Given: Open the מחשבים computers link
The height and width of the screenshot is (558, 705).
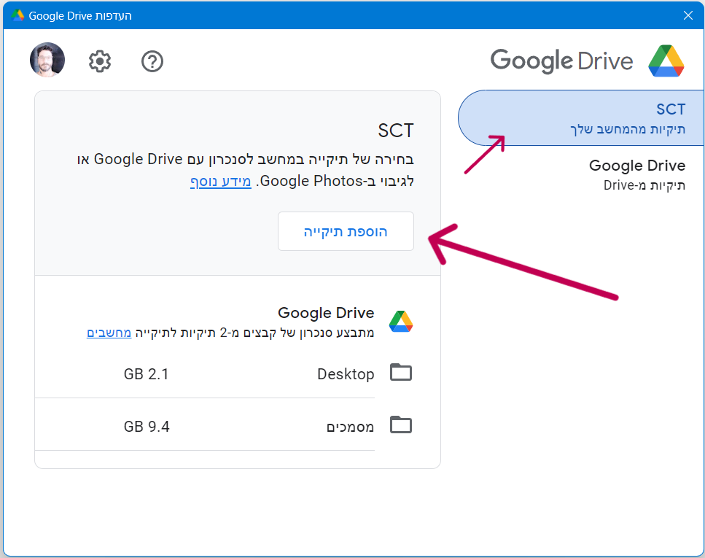Looking at the screenshot, I should (109, 333).
